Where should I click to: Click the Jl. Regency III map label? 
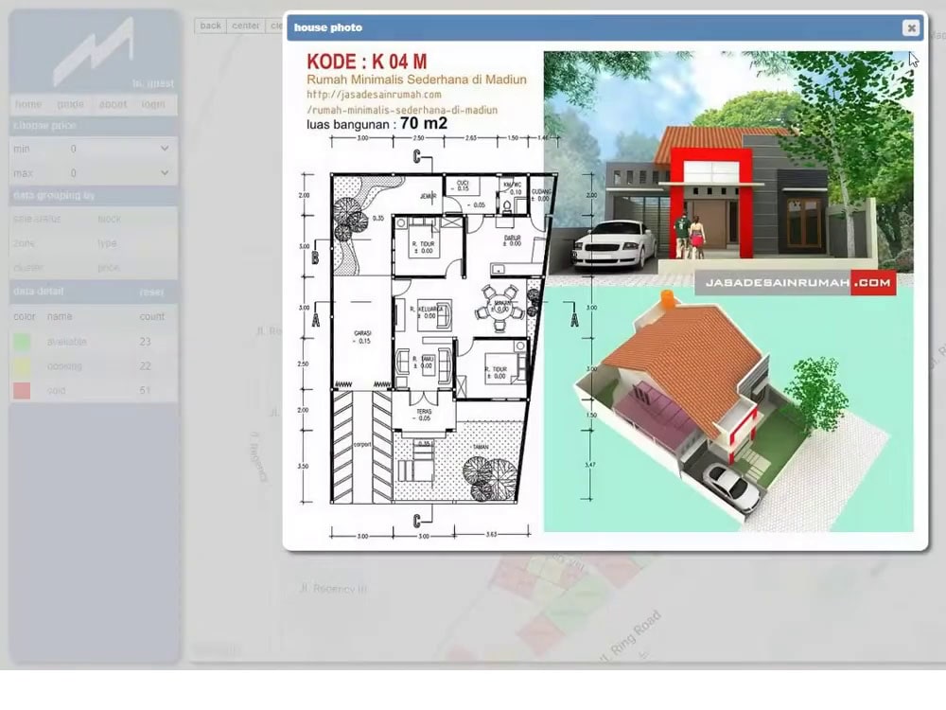tap(333, 588)
